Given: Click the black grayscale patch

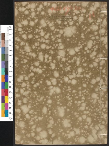Looking at the screenshot, I should coord(6,71).
